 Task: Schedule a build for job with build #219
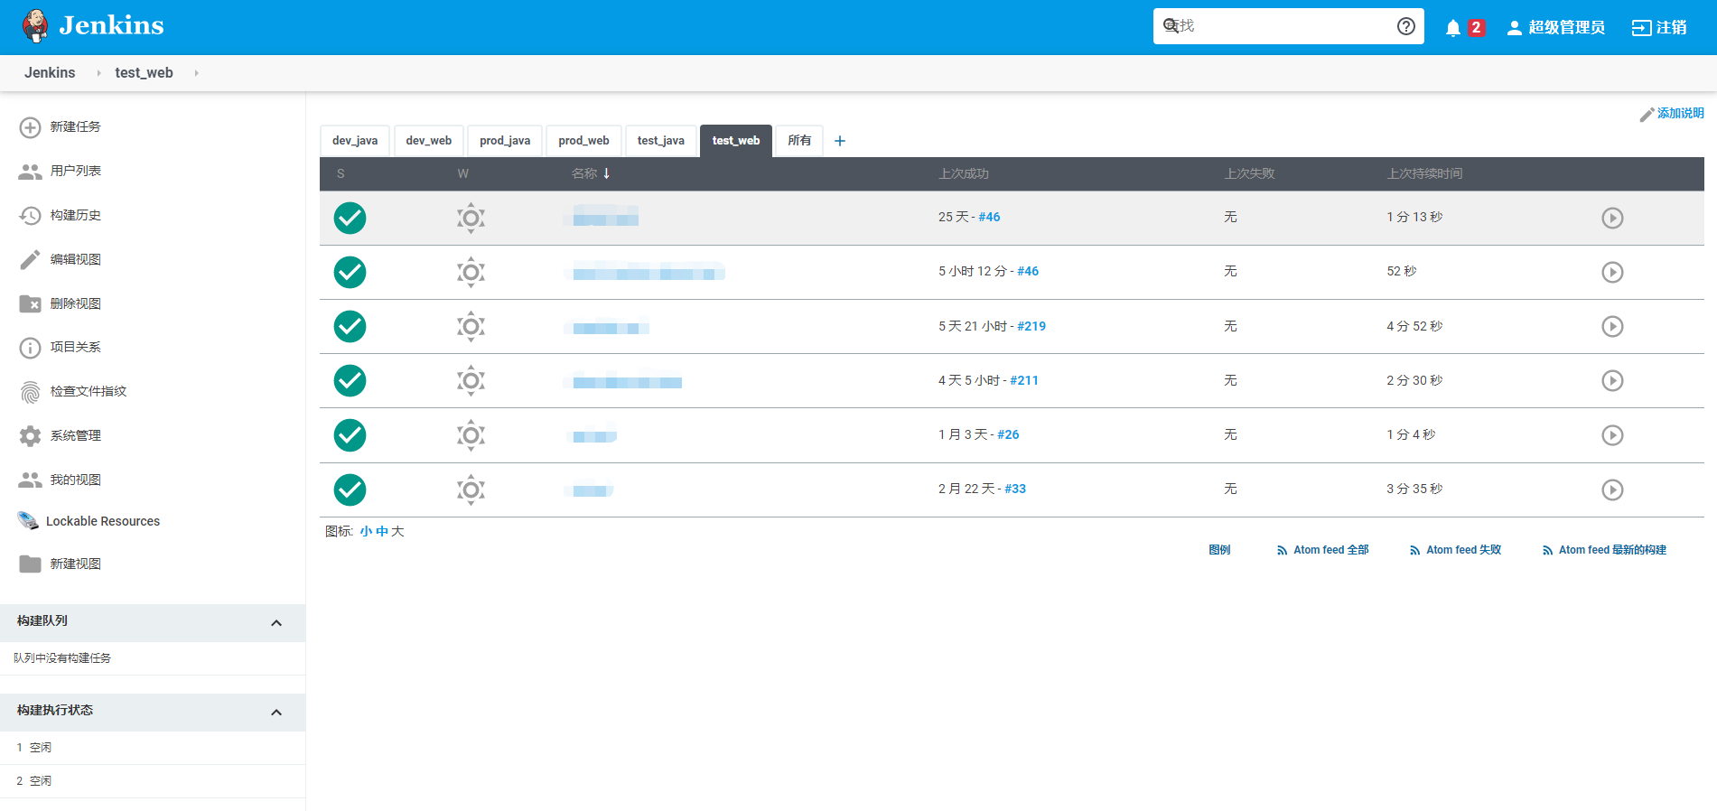coord(1611,327)
